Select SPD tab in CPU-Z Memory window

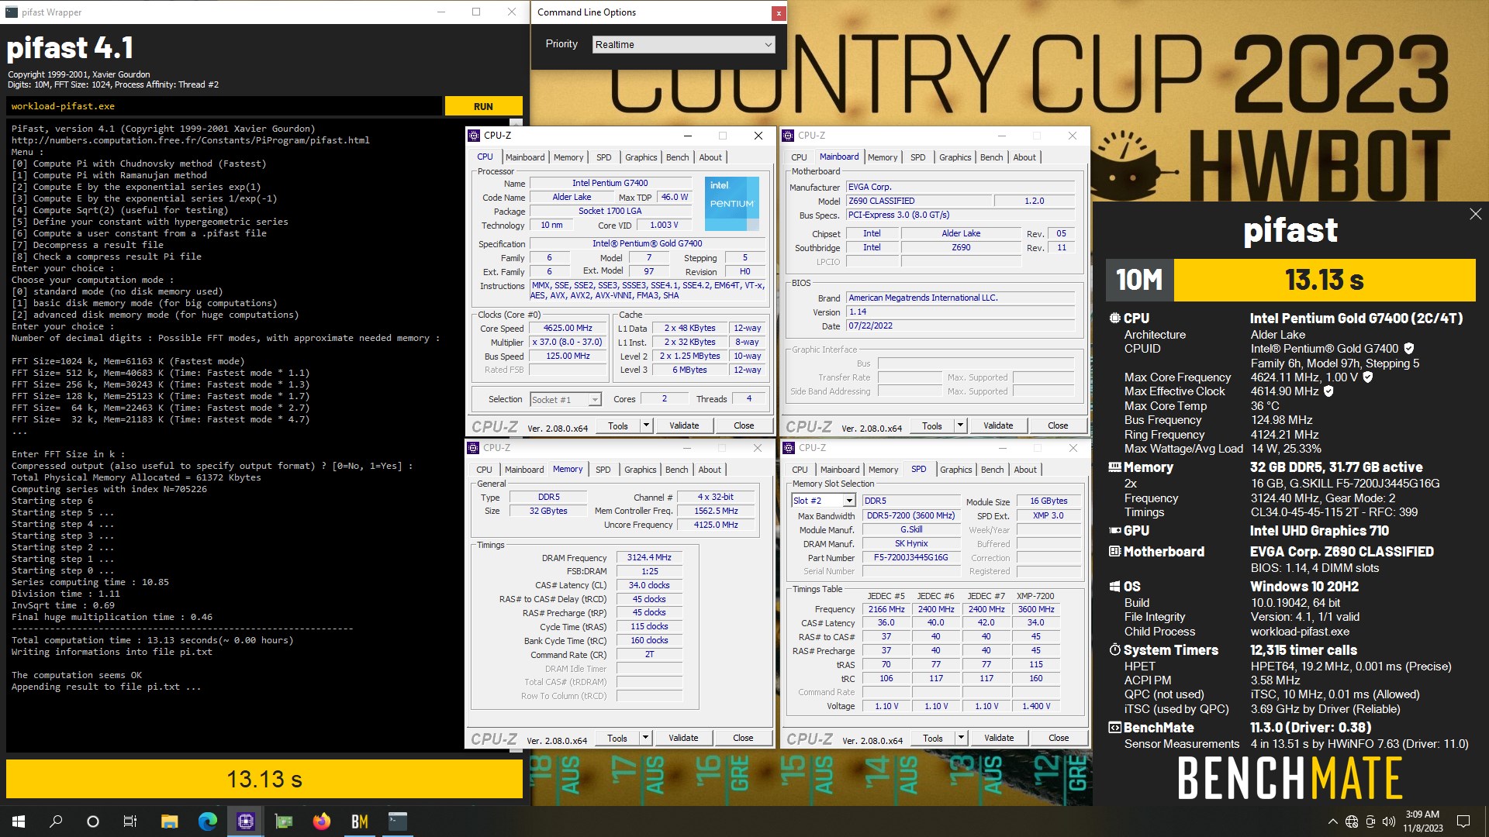click(x=603, y=470)
